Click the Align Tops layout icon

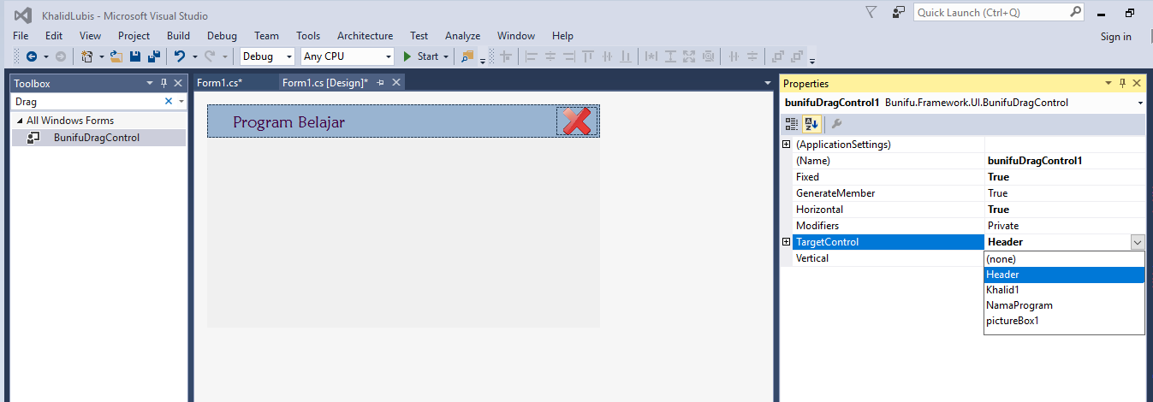point(588,56)
